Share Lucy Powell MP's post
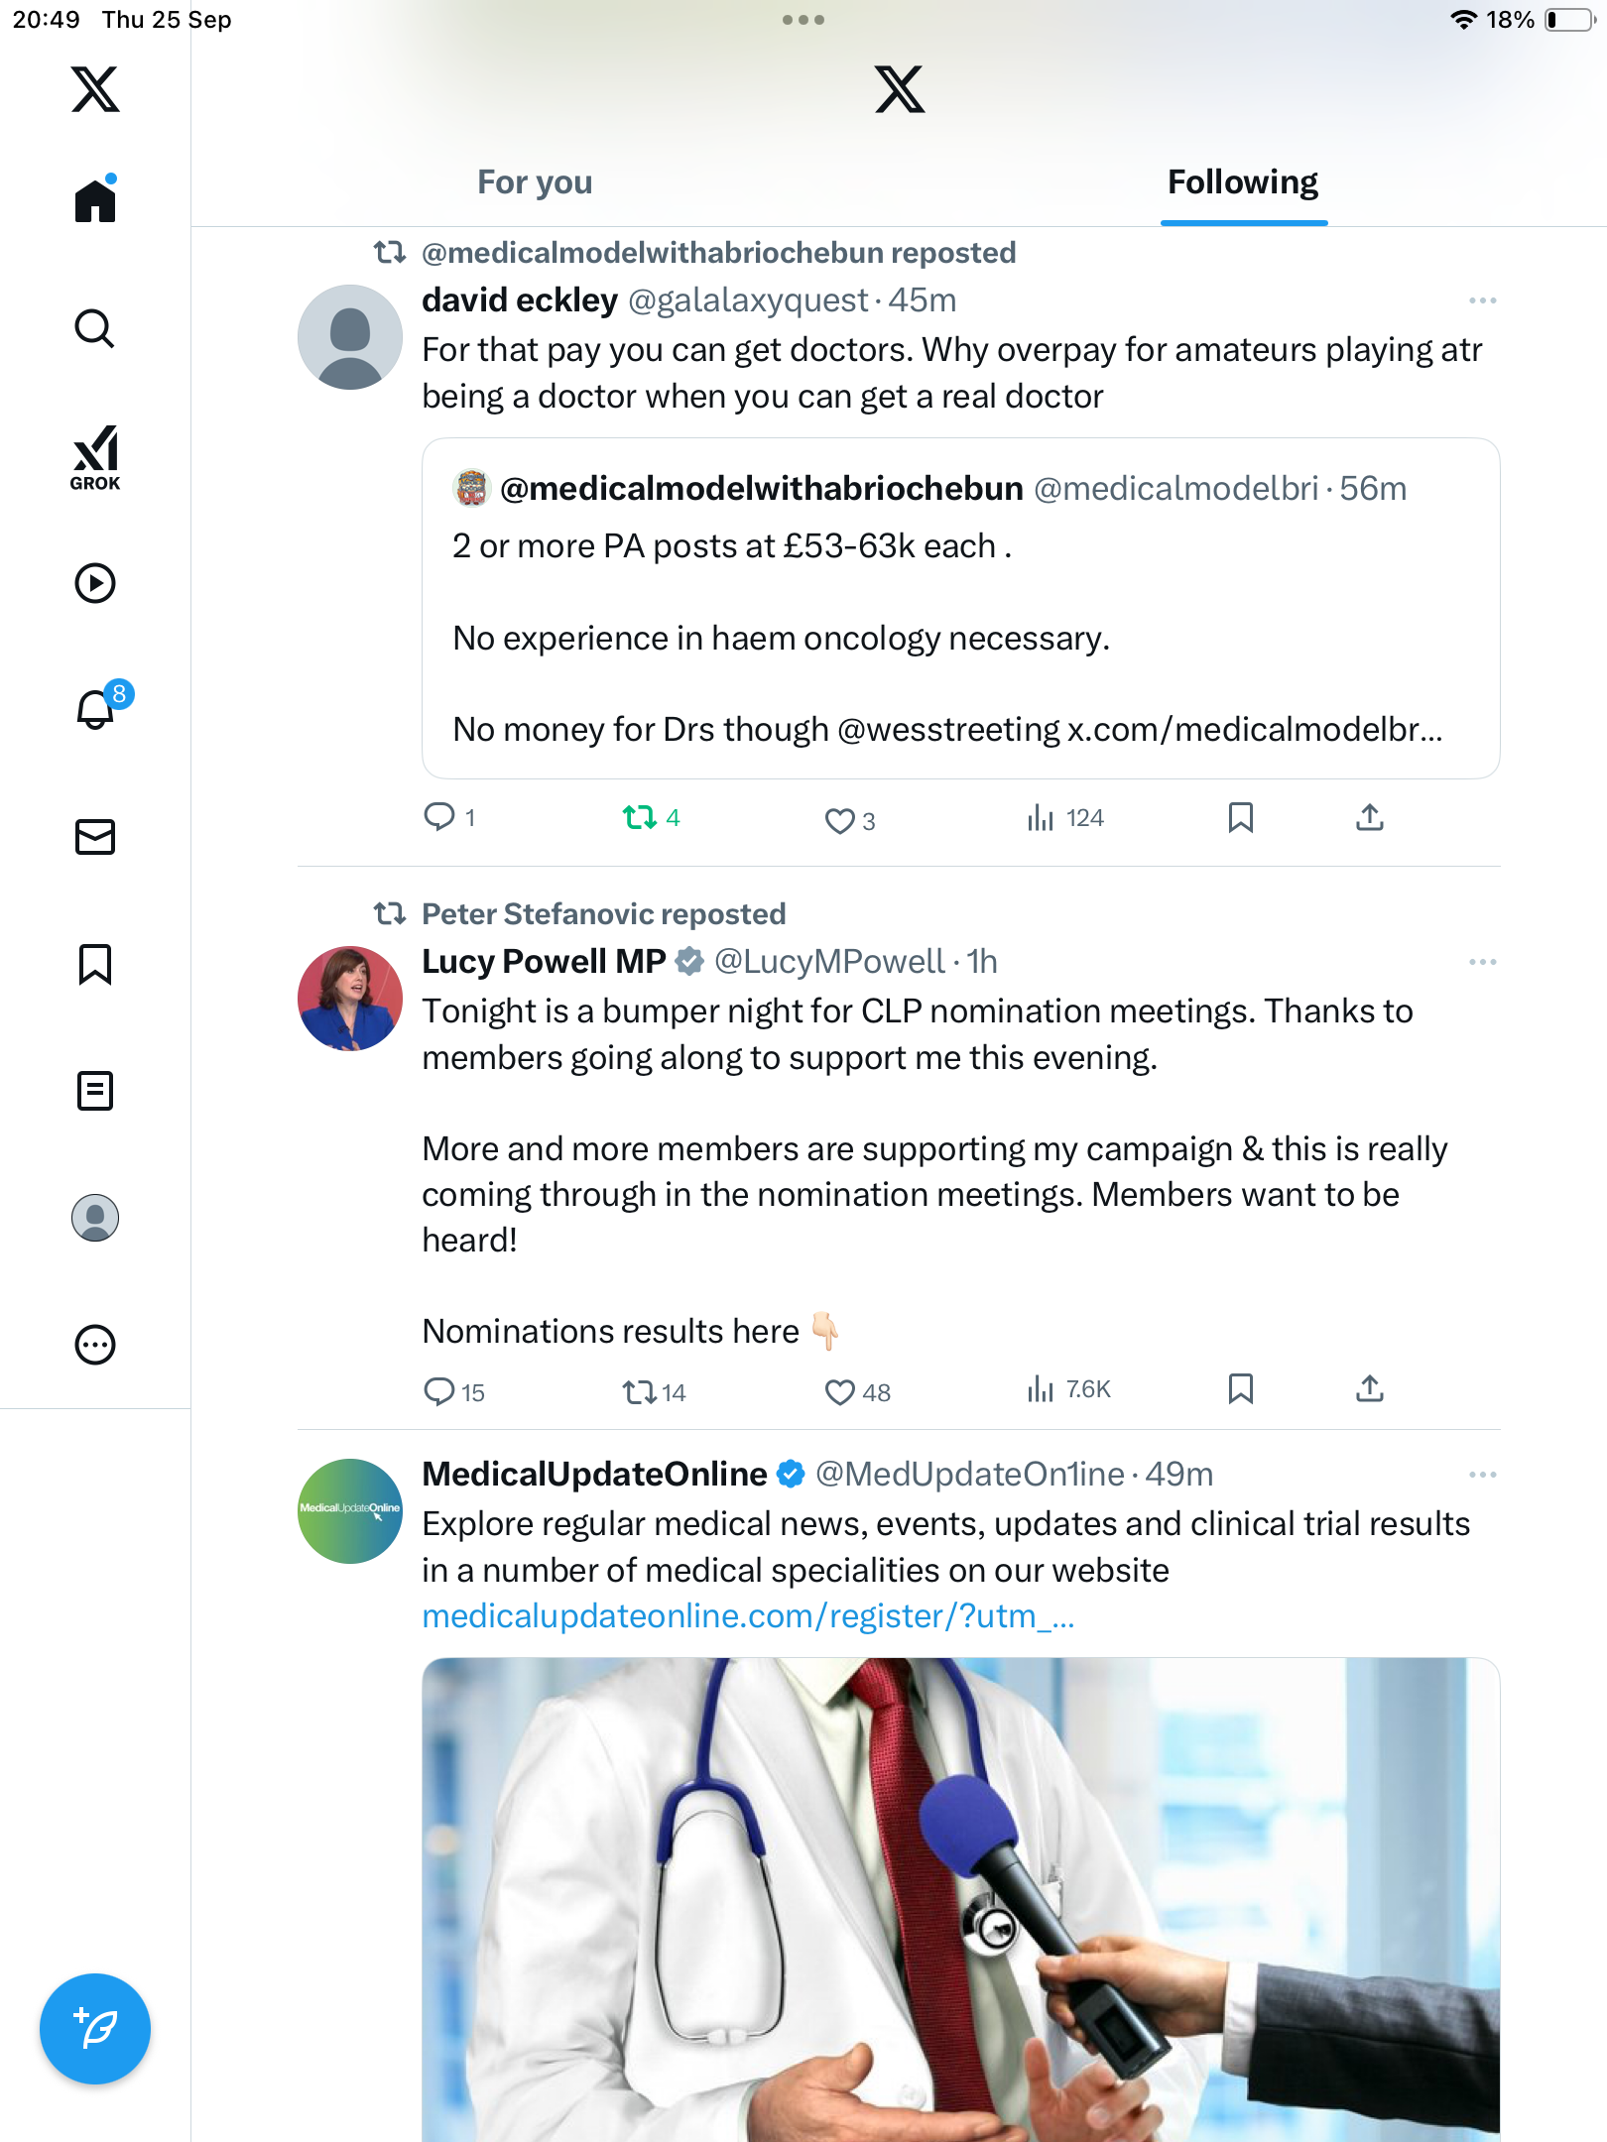Image resolution: width=1607 pixels, height=2142 pixels. 1369,1389
